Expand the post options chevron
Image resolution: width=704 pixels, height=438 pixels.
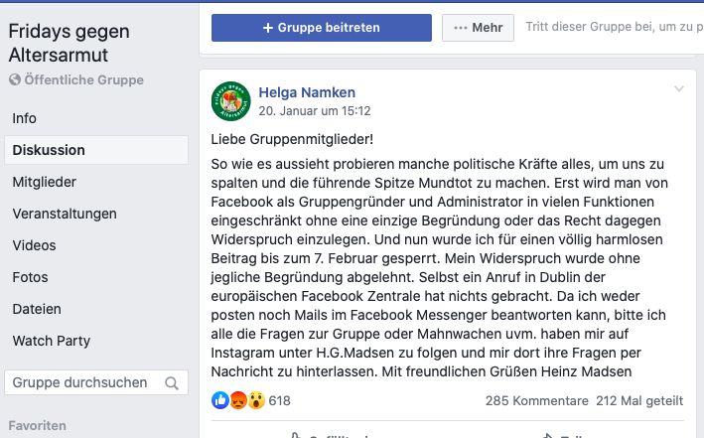pos(679,89)
